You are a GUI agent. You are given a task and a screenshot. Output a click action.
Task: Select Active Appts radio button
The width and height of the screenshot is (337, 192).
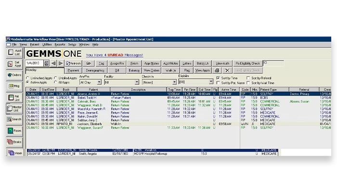[x=27, y=82]
